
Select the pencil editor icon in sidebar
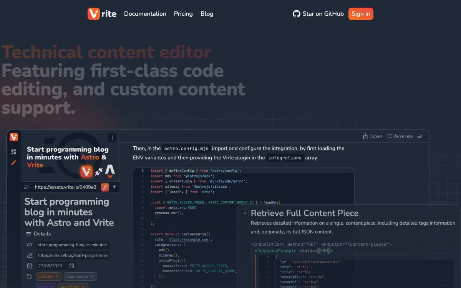pyautogui.click(x=14, y=162)
